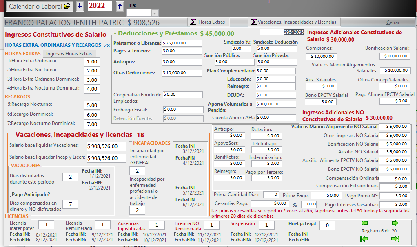Screen dimensions: 417x247
Task: Go to previous record with green left arrow
Action: 364,223
